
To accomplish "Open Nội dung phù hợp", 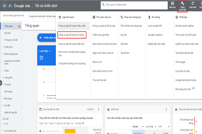I will click(183, 89).
